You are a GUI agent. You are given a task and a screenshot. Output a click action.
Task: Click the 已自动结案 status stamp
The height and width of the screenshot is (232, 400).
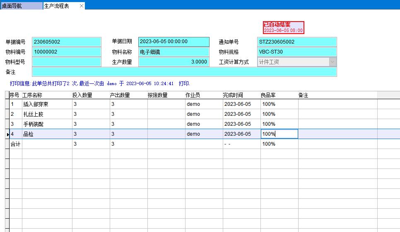(x=284, y=27)
